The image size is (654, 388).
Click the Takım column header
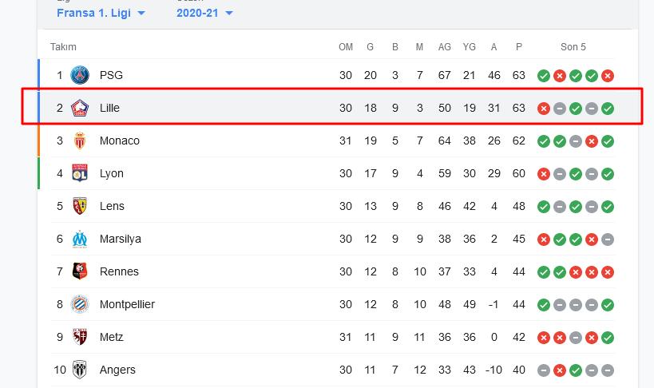point(63,47)
